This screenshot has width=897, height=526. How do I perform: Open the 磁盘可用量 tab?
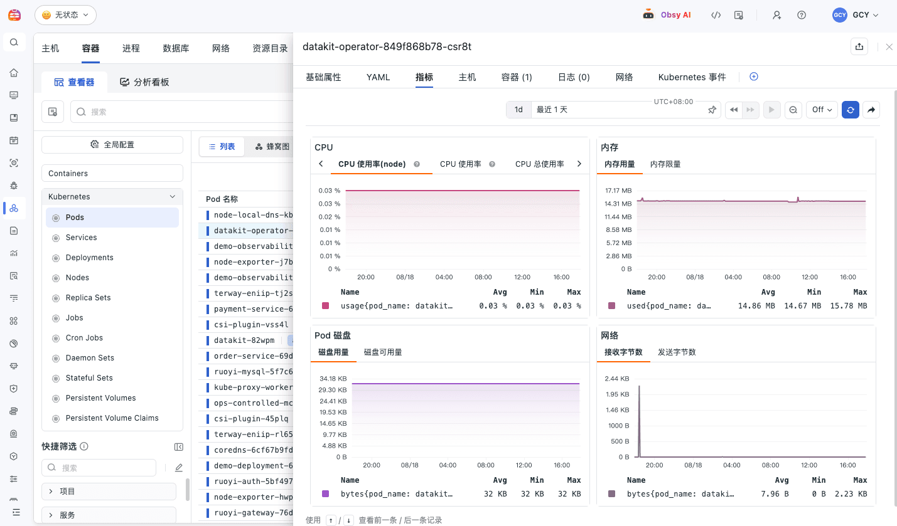383,352
